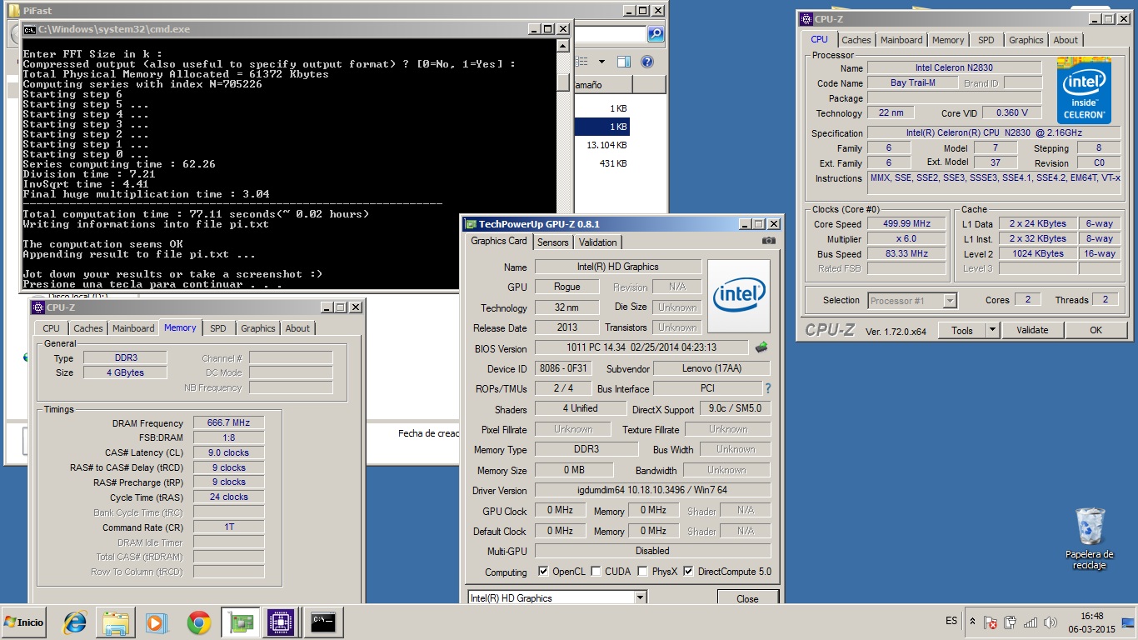Enable the PhysX checkbox in GPU-Z

[x=642, y=572]
